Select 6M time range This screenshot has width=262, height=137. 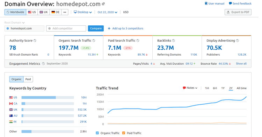215,88
